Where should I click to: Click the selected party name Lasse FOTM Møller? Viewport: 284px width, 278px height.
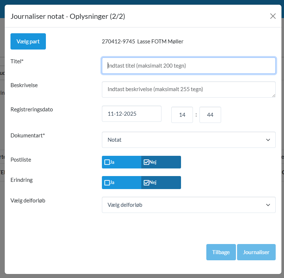pyautogui.click(x=160, y=42)
